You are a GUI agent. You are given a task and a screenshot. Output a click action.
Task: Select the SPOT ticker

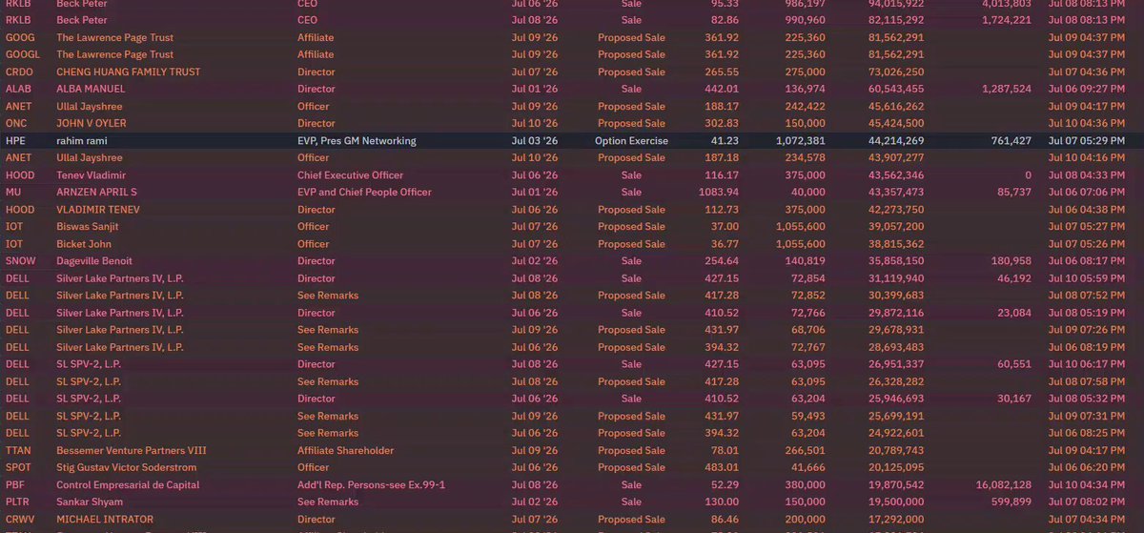pos(19,466)
